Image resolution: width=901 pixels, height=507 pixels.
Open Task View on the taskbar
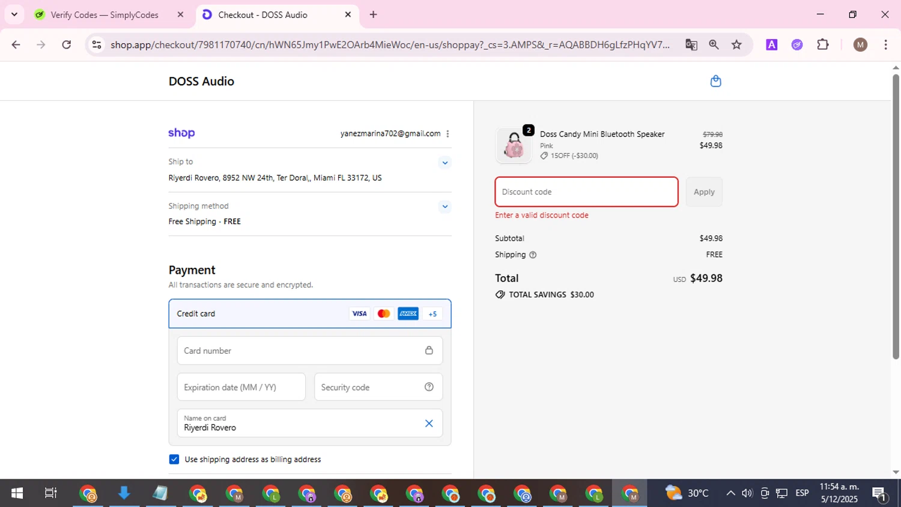pos(51,493)
